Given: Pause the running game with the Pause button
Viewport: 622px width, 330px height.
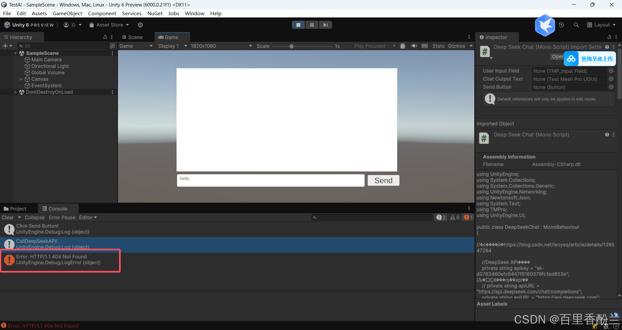Looking at the screenshot, I should (312, 25).
